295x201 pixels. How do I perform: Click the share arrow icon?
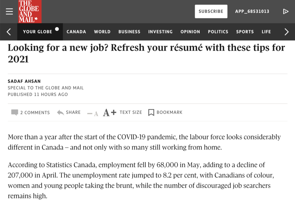tap(60, 113)
